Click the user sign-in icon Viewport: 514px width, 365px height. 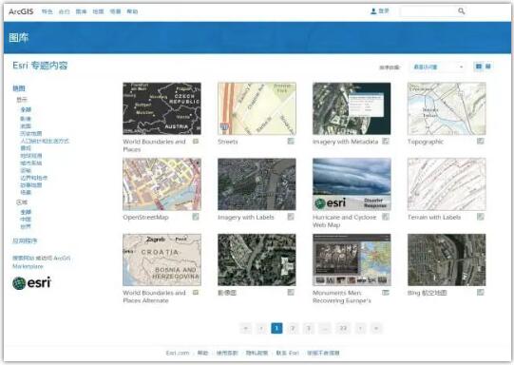373,11
